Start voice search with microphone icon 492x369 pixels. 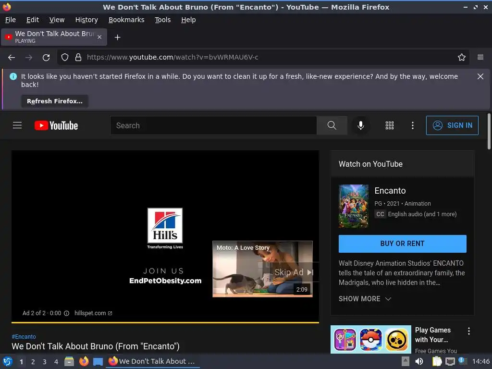point(361,125)
